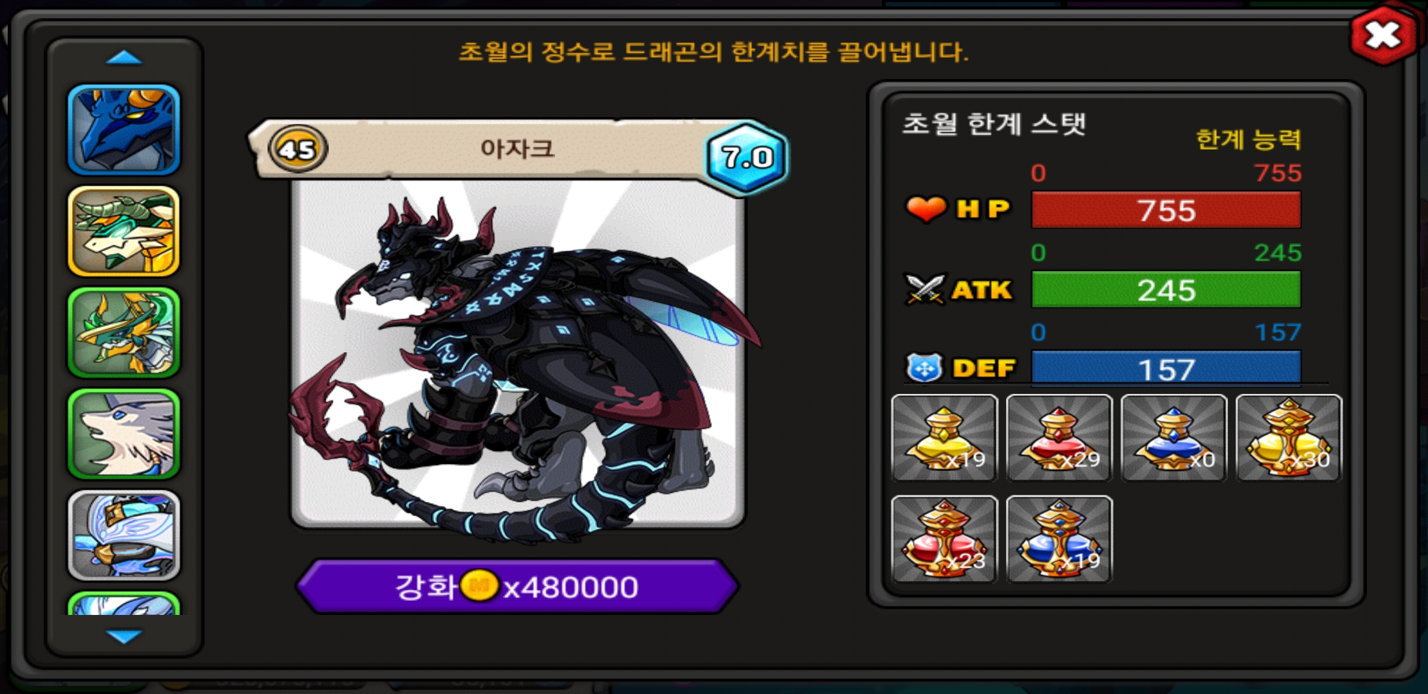Screen dimensions: 1428x694
Task: Select the large yellow potion x30
Action: coord(1289,438)
